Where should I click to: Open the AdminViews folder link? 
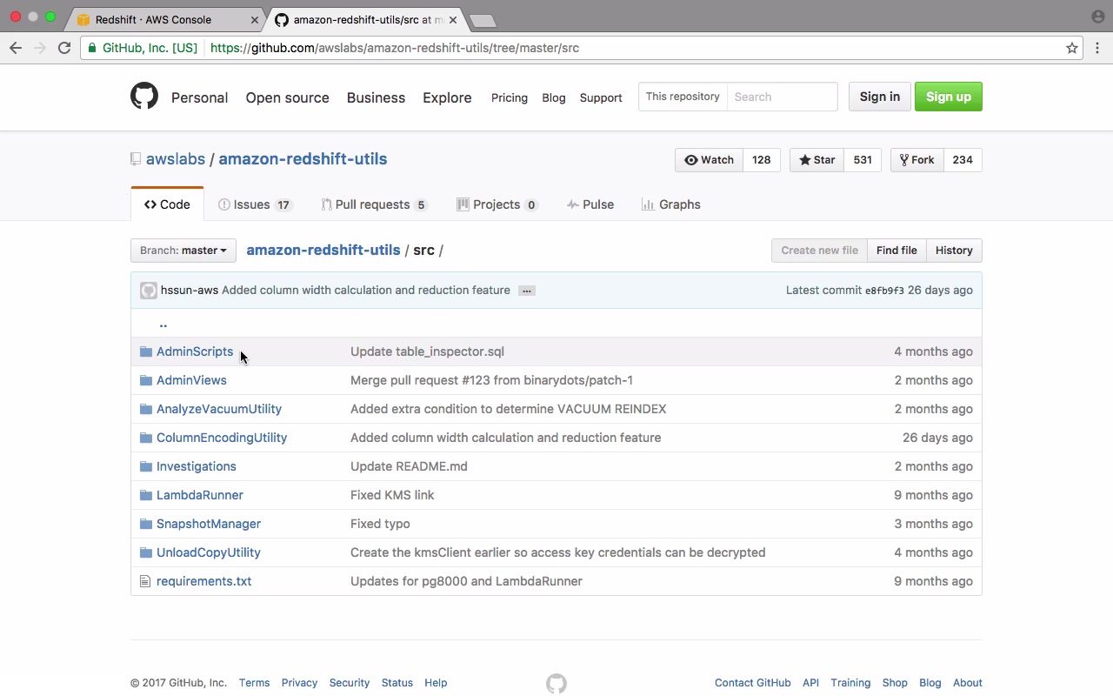pyautogui.click(x=191, y=380)
